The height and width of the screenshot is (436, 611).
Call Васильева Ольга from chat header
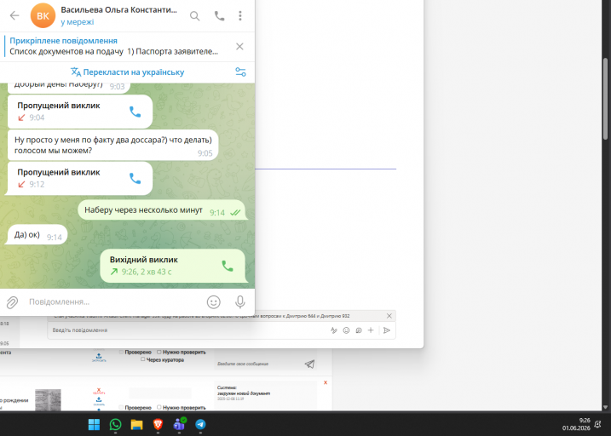click(x=219, y=15)
